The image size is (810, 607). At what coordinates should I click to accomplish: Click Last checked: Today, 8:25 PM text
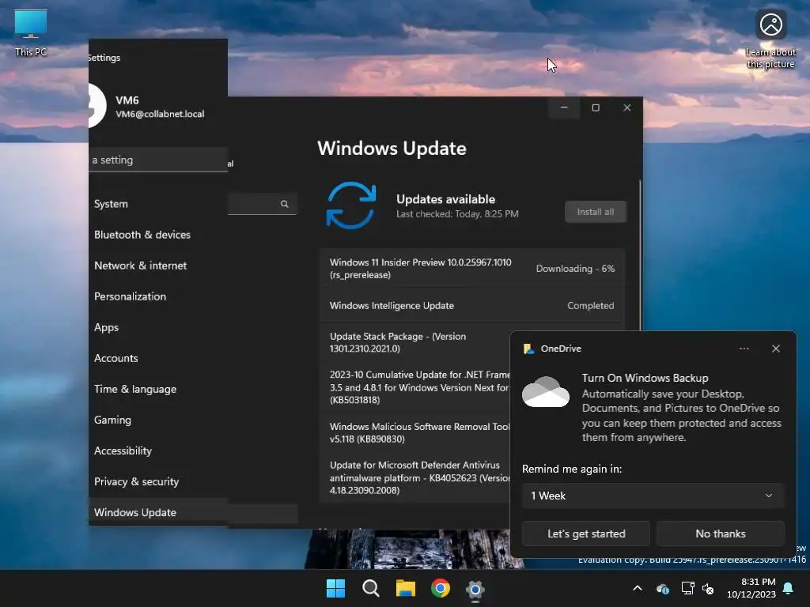[457, 213]
